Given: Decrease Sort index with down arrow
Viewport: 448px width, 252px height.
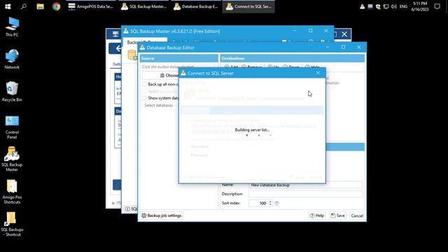Looking at the screenshot, I should (x=270, y=204).
